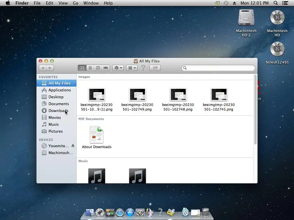
Task: Open Launchpad rocket in the Dock
Action: tap(100, 213)
